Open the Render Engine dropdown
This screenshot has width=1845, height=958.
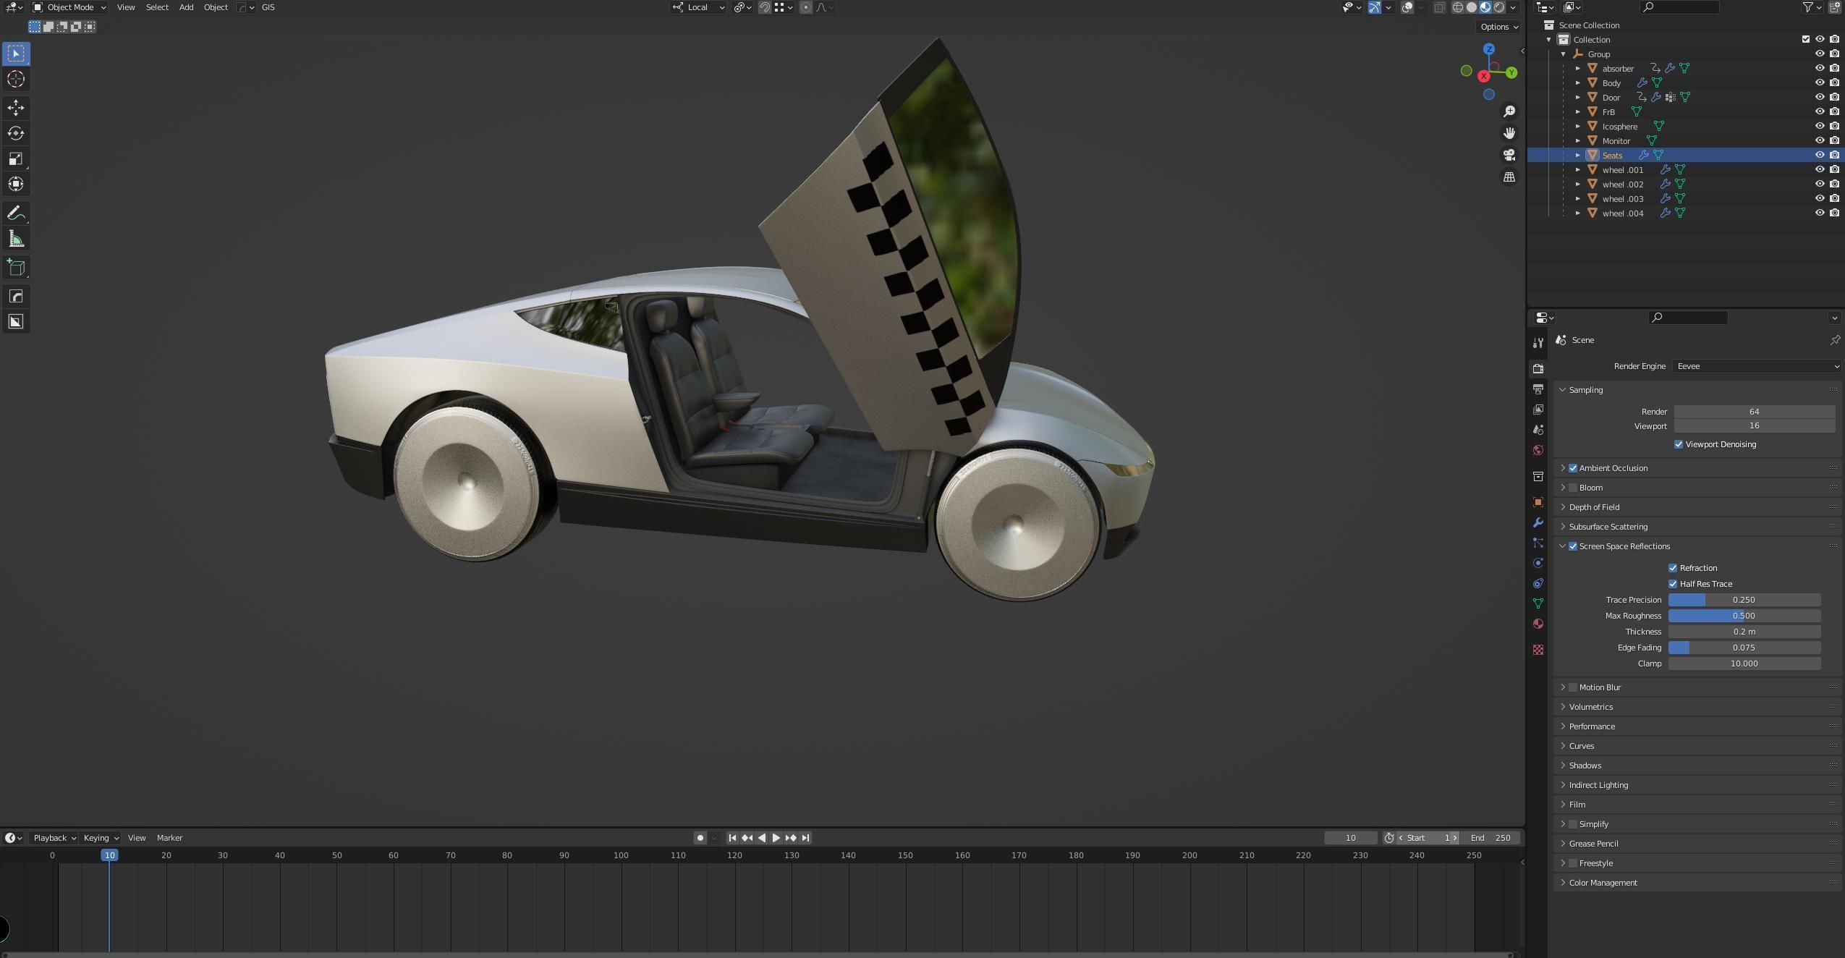[x=1757, y=366]
